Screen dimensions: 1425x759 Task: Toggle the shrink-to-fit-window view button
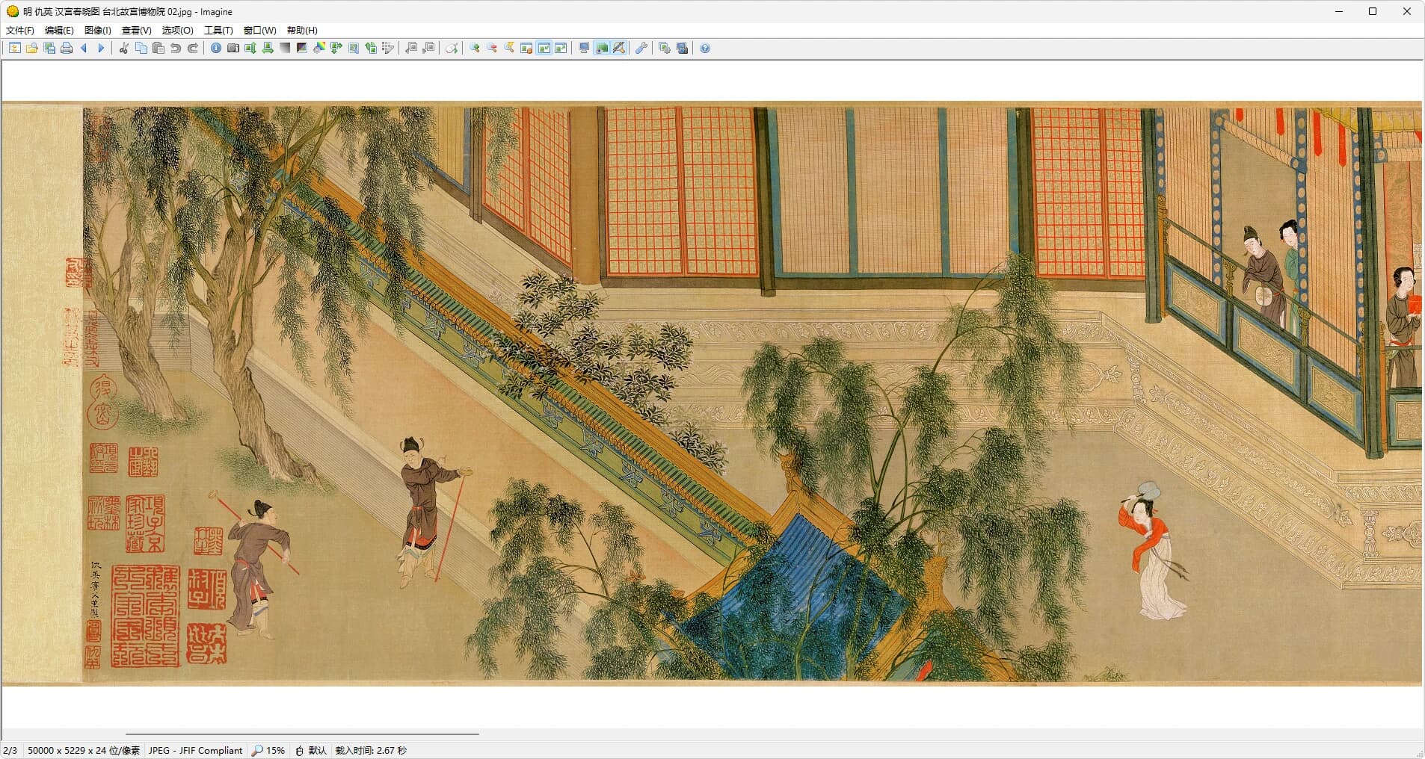pos(544,49)
